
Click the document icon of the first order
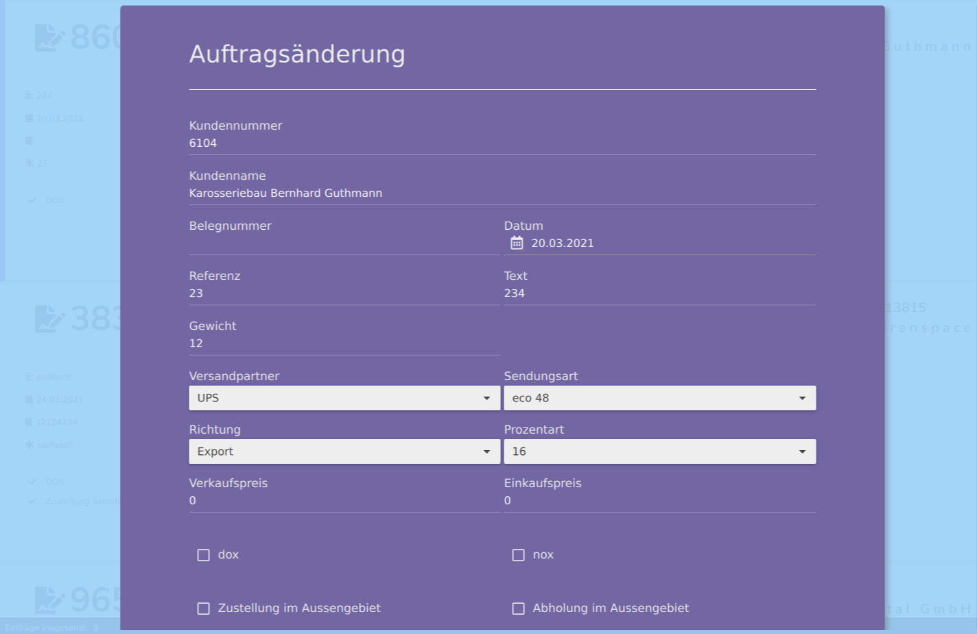49,38
